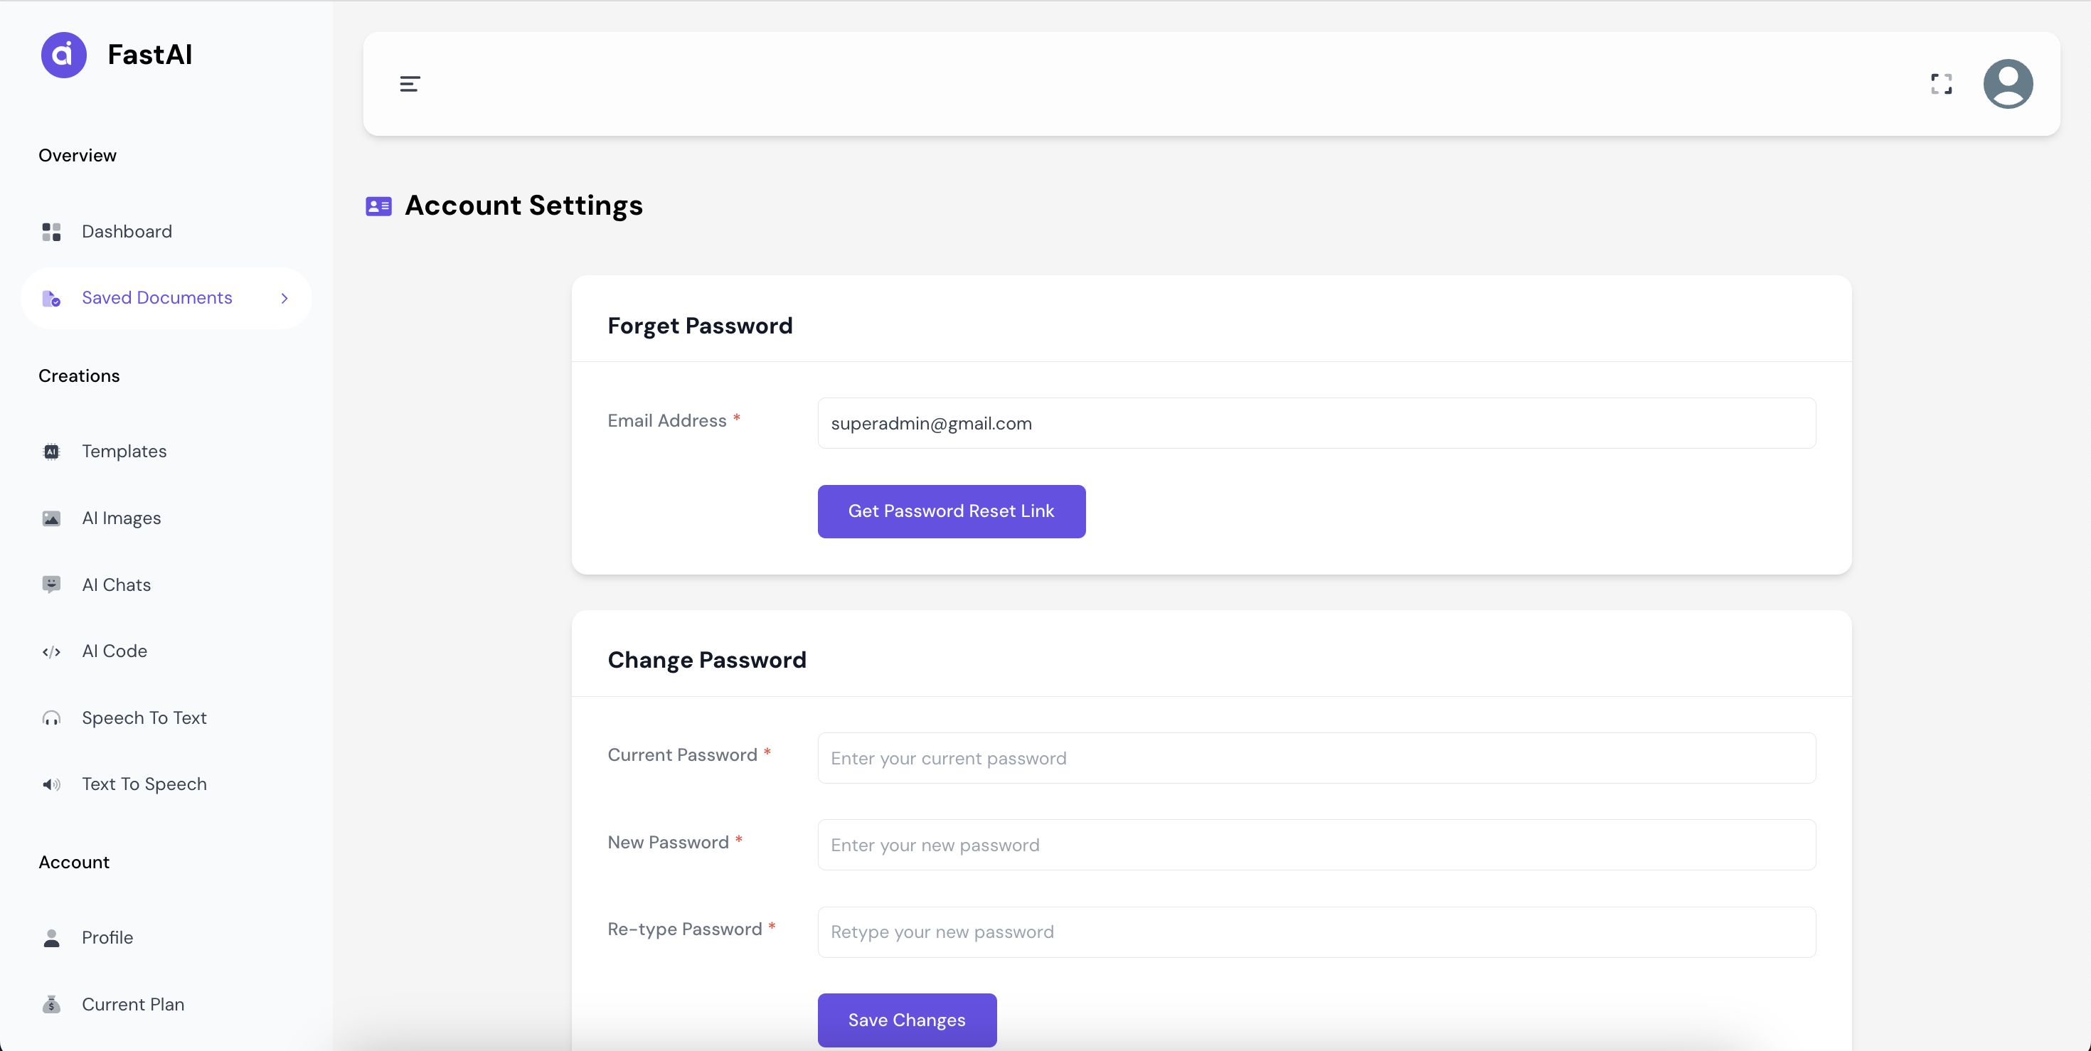Click the Text To Speech speaker icon

pos(51,785)
